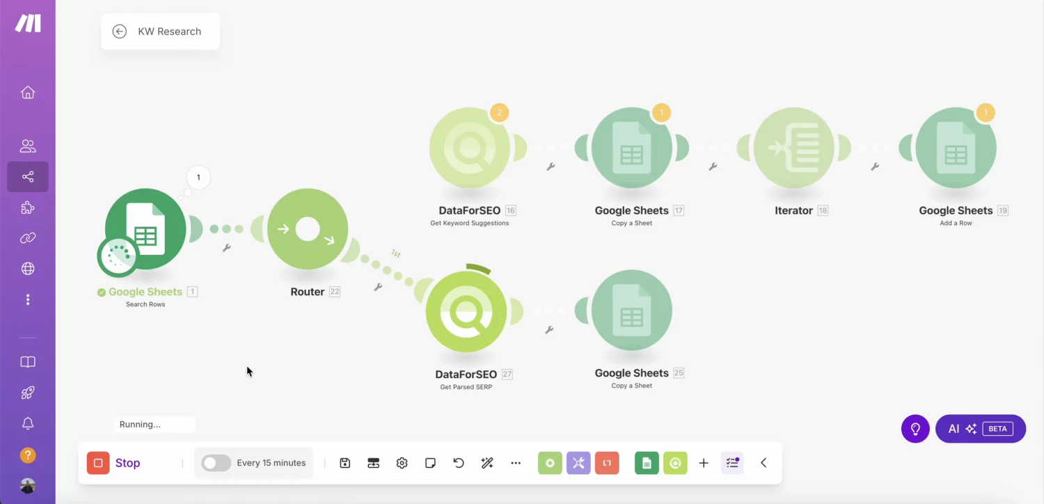Select Google Sheets module 25 Copy a Sheet
Screen dimensions: 1044x504
(x=632, y=310)
